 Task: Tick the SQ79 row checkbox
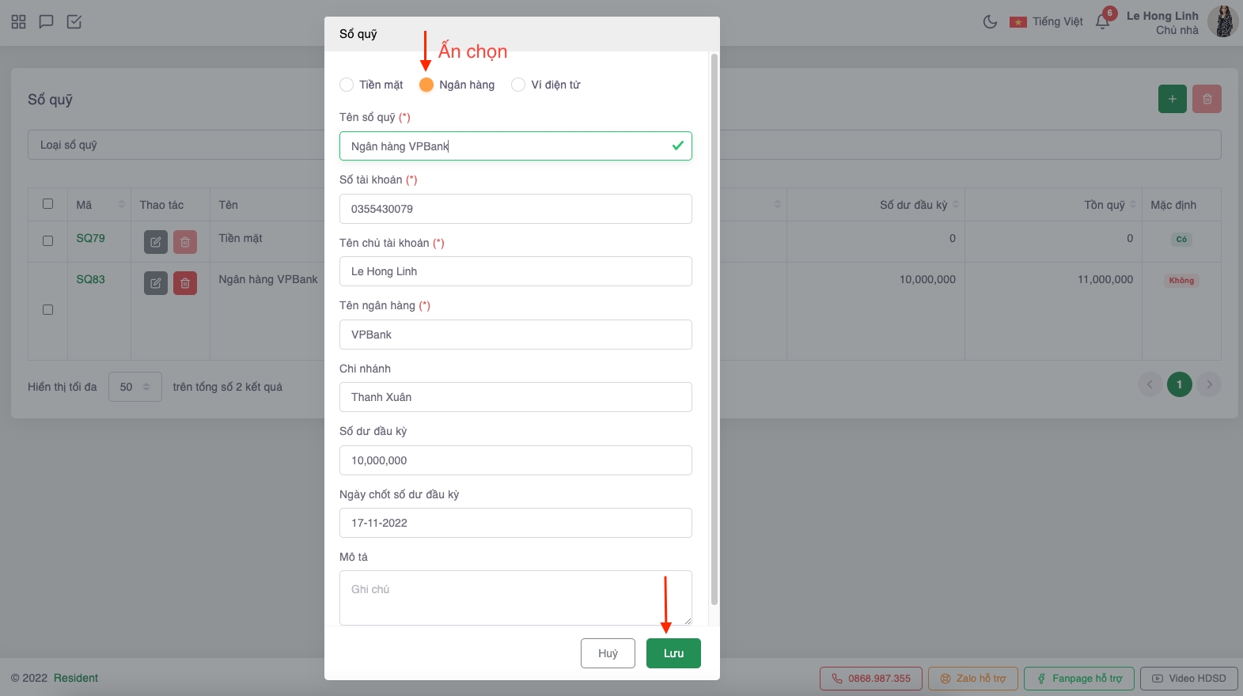47,240
